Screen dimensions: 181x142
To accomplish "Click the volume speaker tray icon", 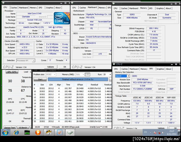I will (x=163, y=133).
